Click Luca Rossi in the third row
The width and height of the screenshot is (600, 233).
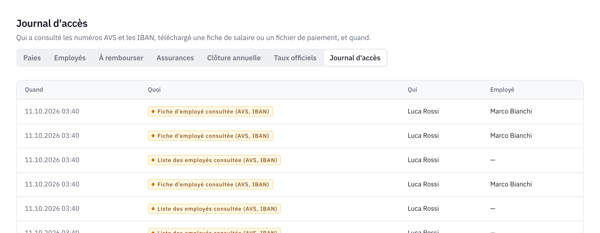423,160
